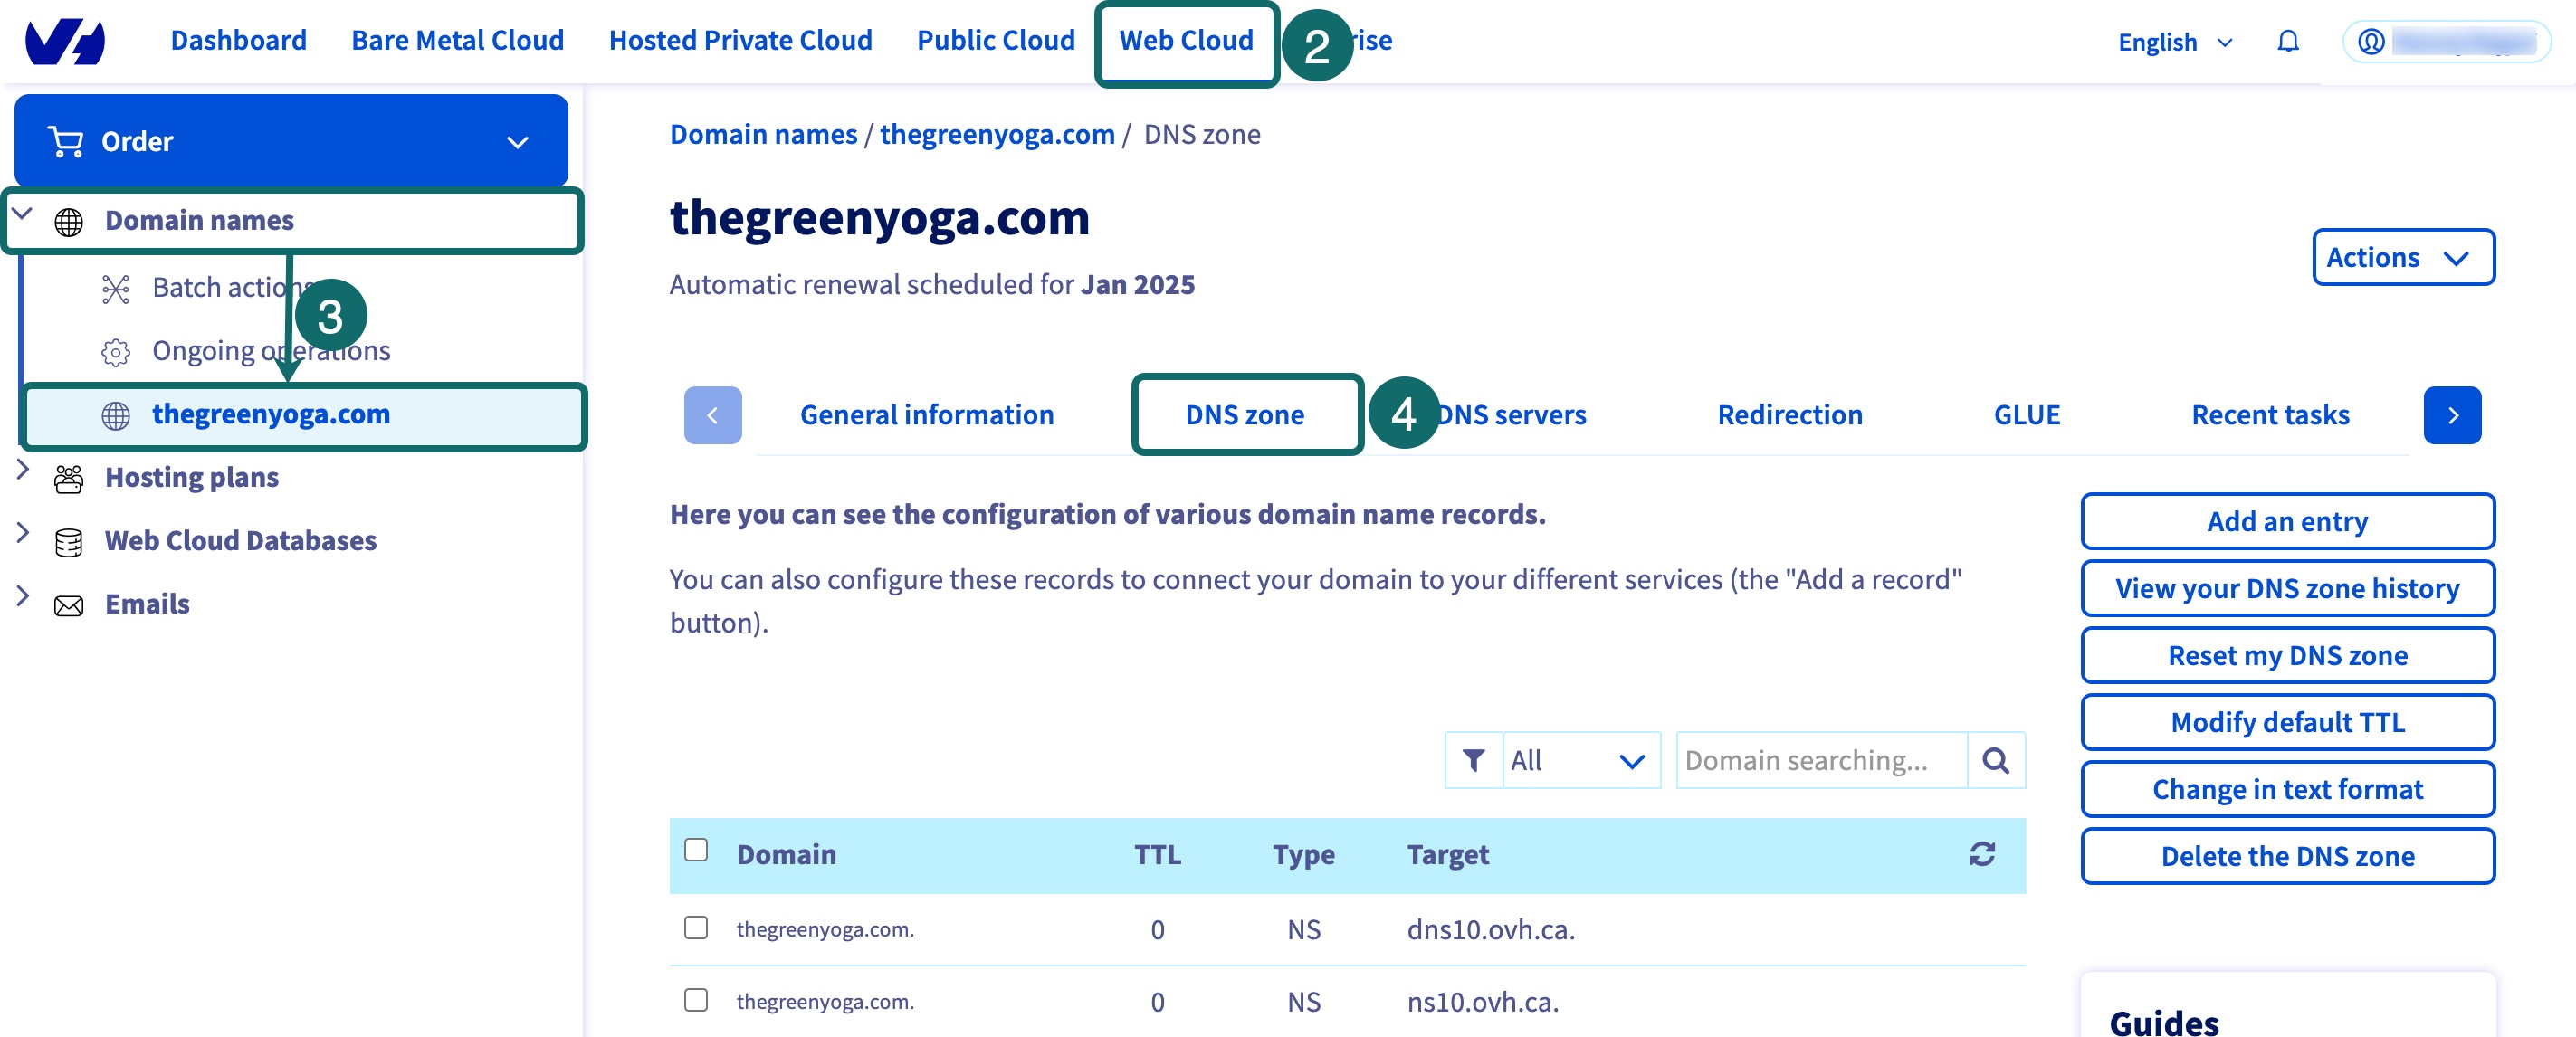Expand the Hosting plans section
The height and width of the screenshot is (1037, 2576).
[22, 470]
